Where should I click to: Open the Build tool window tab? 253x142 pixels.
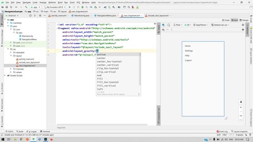pos(20,131)
